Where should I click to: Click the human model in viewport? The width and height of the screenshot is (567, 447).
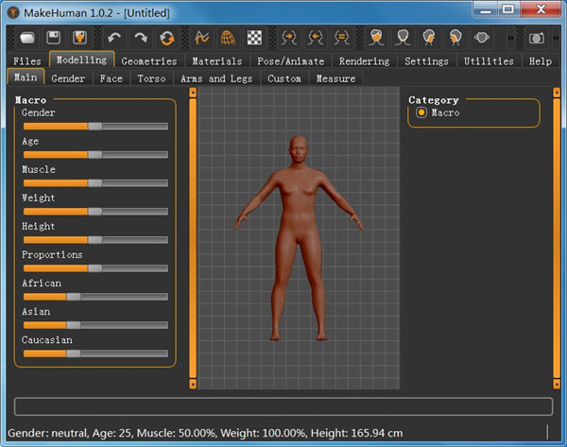[299, 236]
